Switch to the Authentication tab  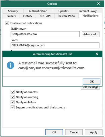tap(38, 11)
